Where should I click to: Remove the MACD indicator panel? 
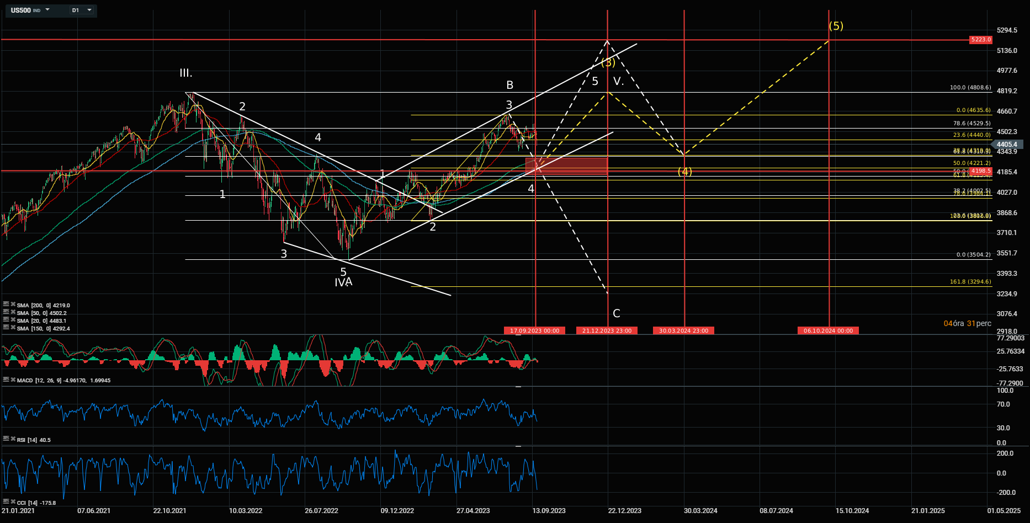tap(13, 380)
